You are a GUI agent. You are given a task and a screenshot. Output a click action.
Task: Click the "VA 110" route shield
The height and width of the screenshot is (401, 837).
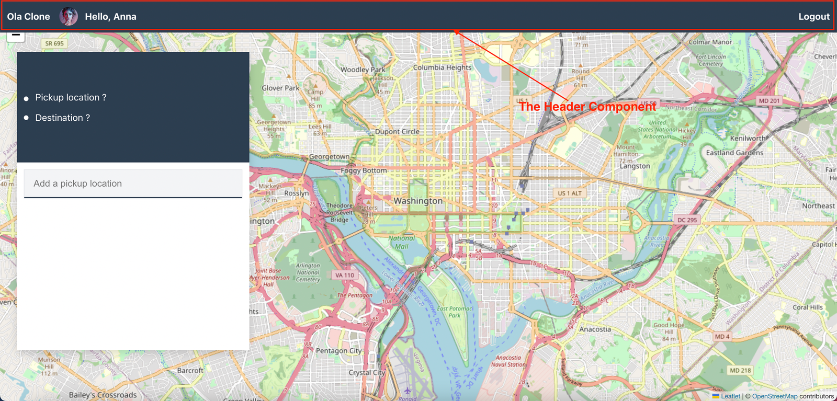click(x=345, y=275)
